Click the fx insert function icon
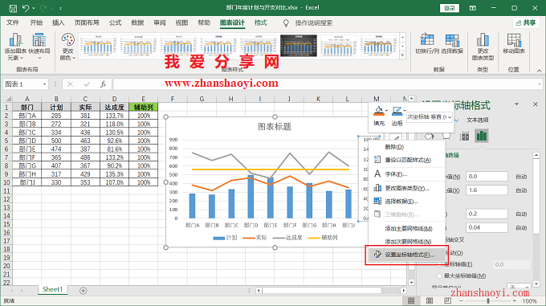This screenshot has width=546, height=306. click(x=103, y=84)
